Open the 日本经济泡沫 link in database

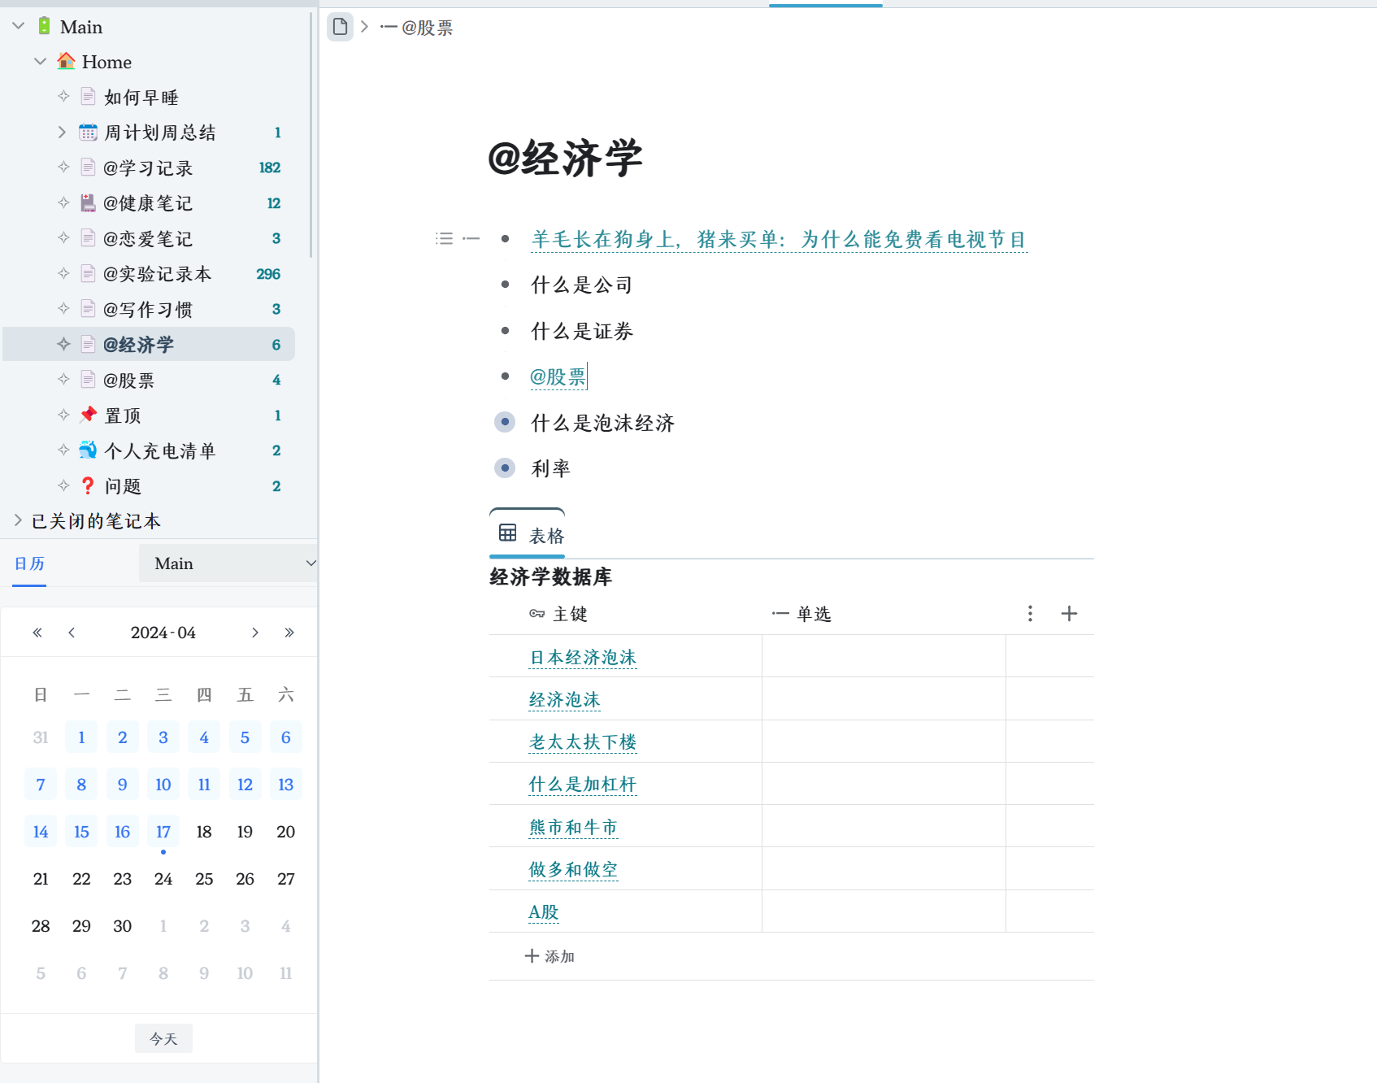(582, 658)
